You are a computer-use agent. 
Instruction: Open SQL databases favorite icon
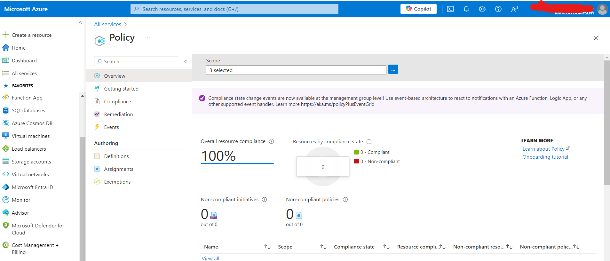6,110
